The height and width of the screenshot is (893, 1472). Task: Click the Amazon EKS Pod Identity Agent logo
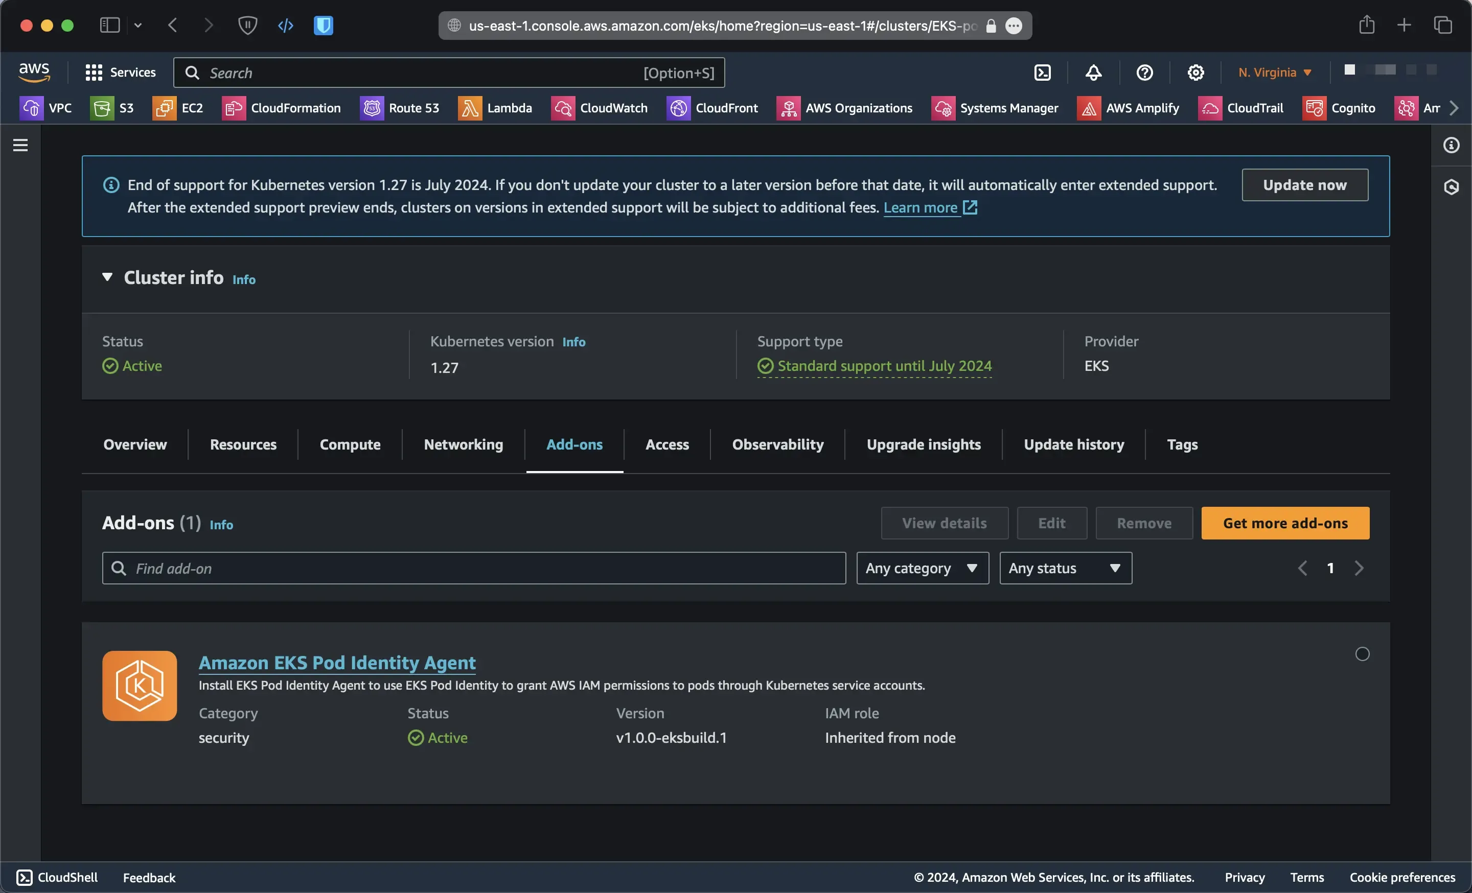(139, 686)
